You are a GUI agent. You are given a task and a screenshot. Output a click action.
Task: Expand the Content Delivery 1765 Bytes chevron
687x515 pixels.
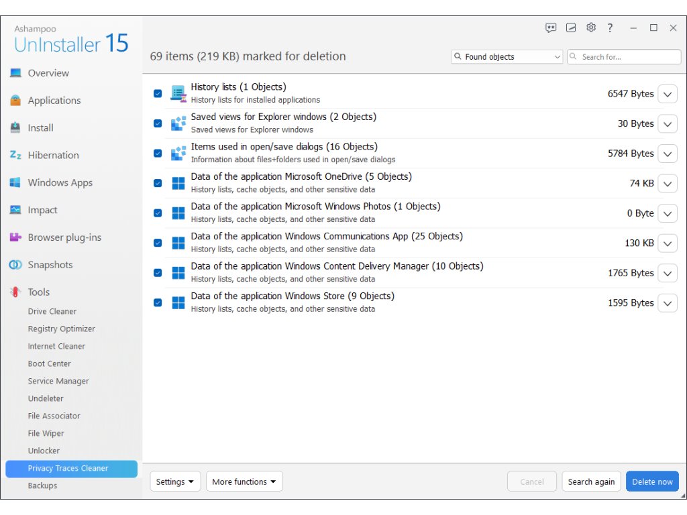pyautogui.click(x=668, y=274)
